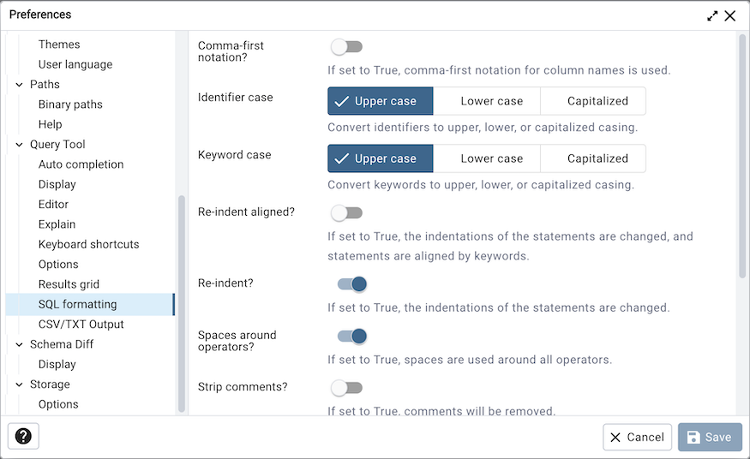Image resolution: width=750 pixels, height=459 pixels.
Task: Enable Re-indent aligned switch
Action: 347,212
